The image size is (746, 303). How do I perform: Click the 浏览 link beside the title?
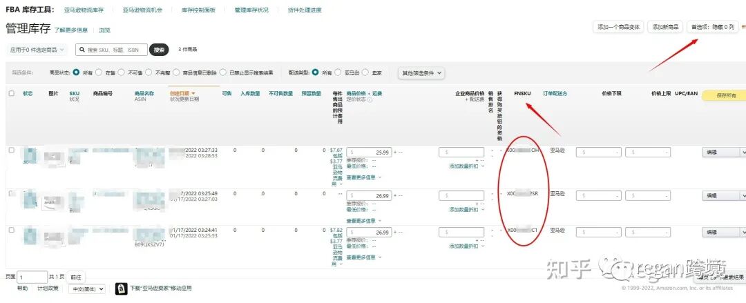[x=105, y=30]
